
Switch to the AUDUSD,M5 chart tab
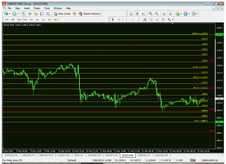point(161,155)
